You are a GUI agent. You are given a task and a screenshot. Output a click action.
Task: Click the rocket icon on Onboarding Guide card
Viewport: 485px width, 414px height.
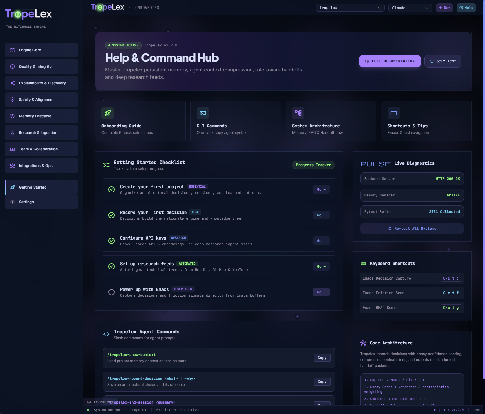108,113
